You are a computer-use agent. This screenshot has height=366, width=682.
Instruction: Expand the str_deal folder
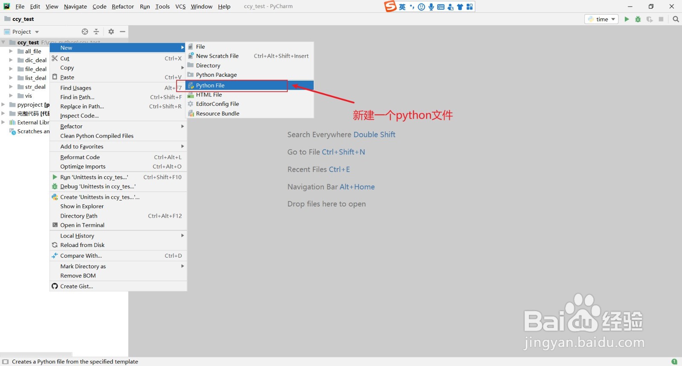pyautogui.click(x=11, y=87)
